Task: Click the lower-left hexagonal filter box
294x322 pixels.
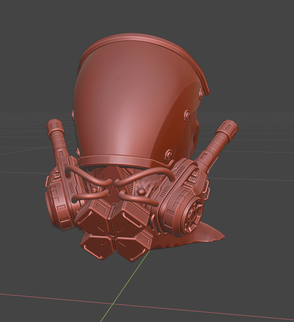Action: pos(96,246)
